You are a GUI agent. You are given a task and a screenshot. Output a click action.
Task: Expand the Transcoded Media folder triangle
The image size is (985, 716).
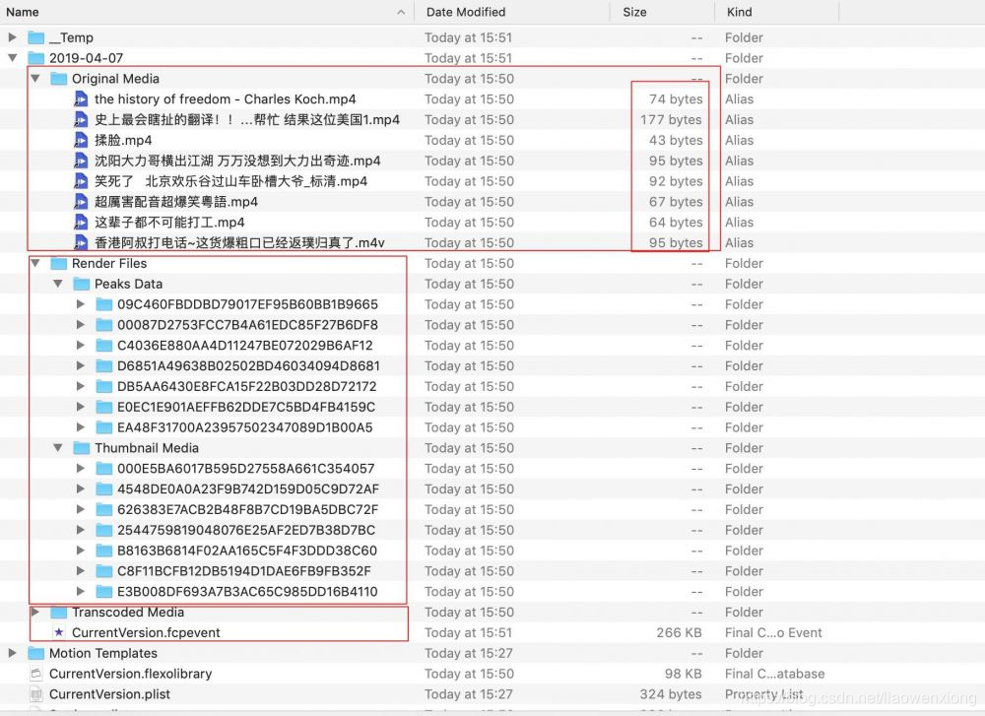click(35, 612)
